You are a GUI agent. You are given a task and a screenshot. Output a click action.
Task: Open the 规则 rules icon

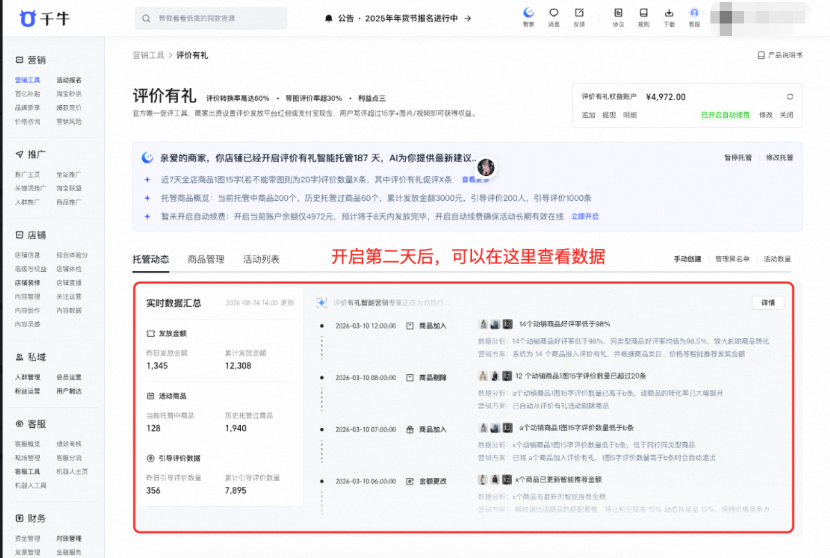tap(643, 12)
